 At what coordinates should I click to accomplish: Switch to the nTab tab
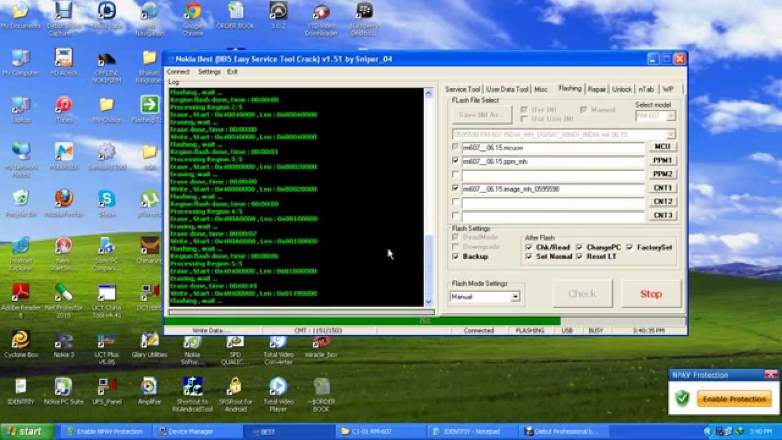pos(646,89)
